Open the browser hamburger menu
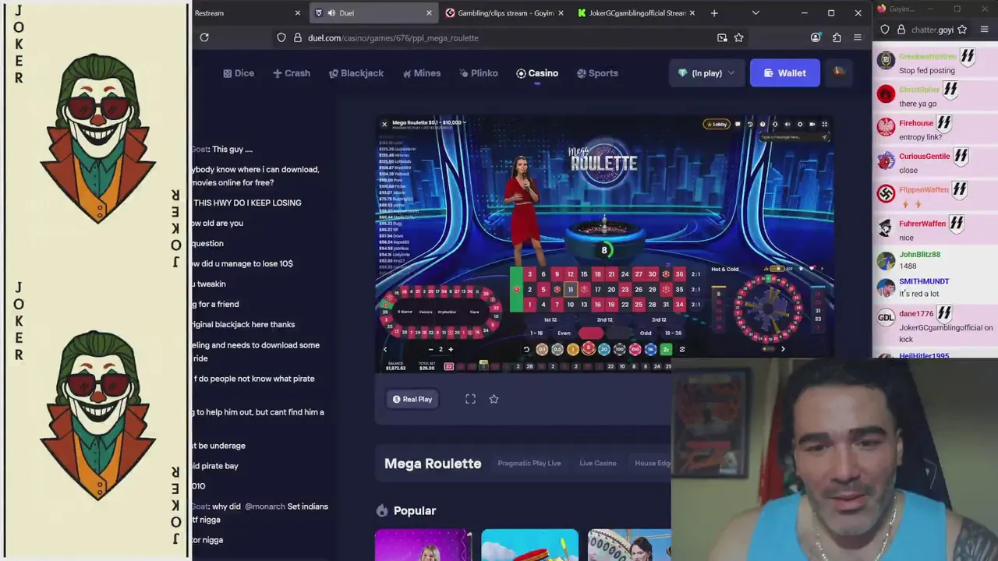This screenshot has width=998, height=561. [858, 37]
